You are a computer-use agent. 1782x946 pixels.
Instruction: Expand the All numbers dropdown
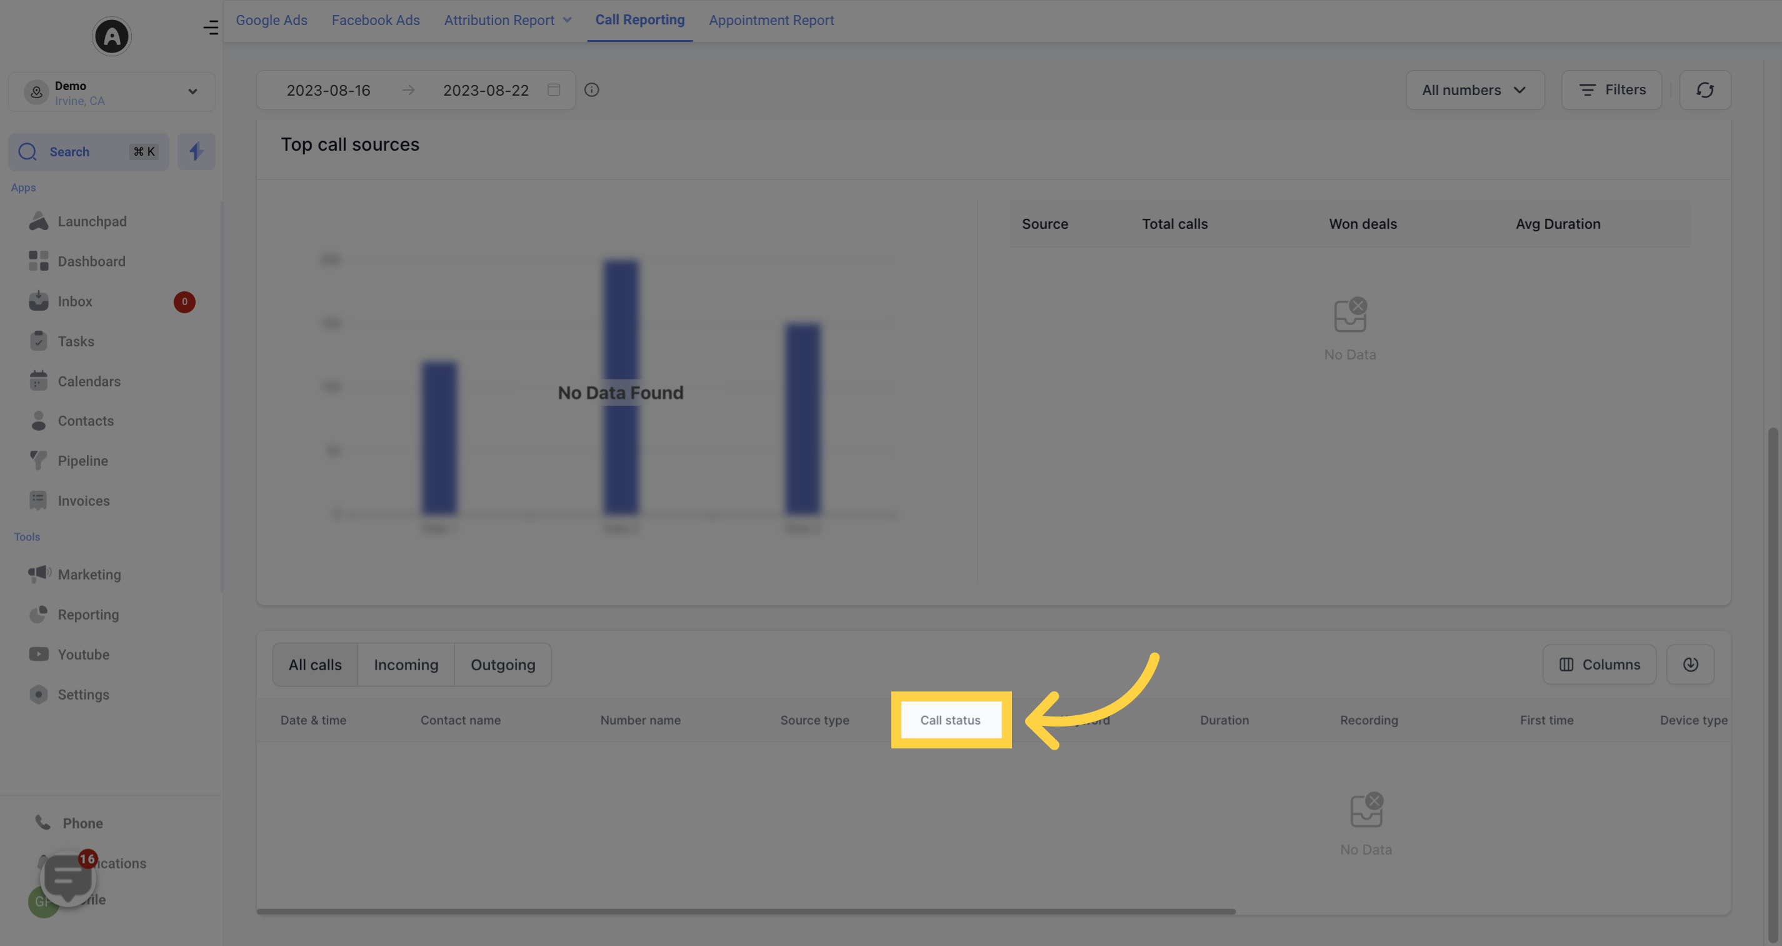tap(1473, 88)
